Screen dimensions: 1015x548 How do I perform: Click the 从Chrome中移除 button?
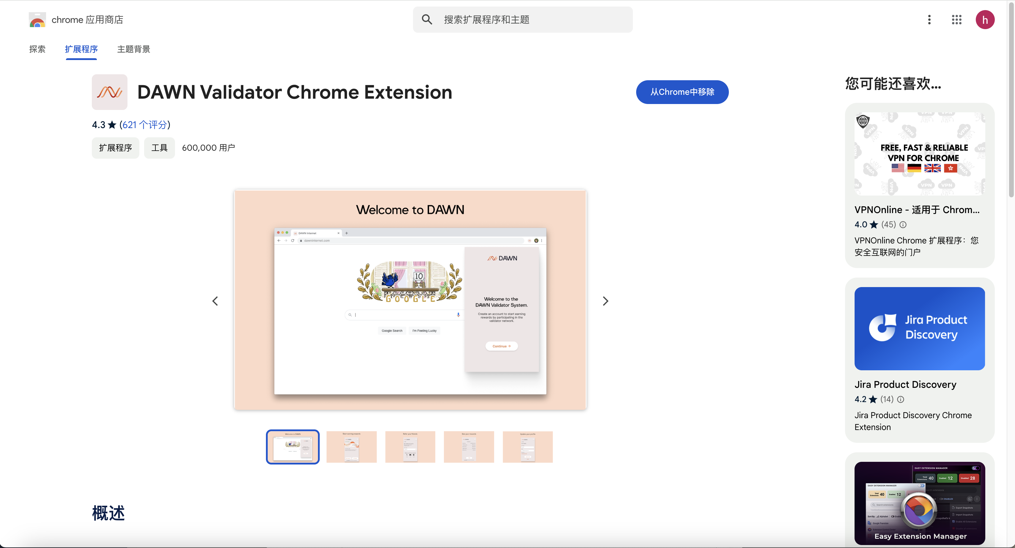682,92
